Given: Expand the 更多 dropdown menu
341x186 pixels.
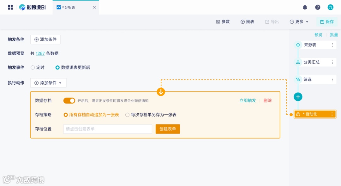Looking at the screenshot, I should coord(298,21).
